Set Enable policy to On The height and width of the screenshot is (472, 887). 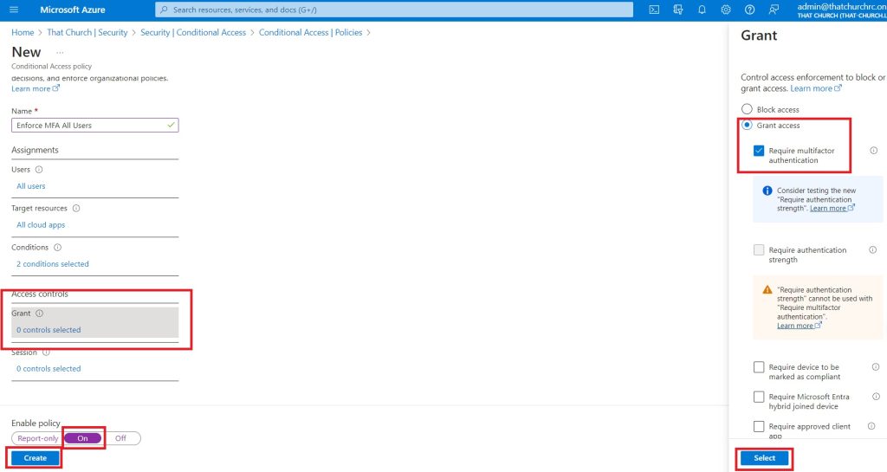(82, 438)
